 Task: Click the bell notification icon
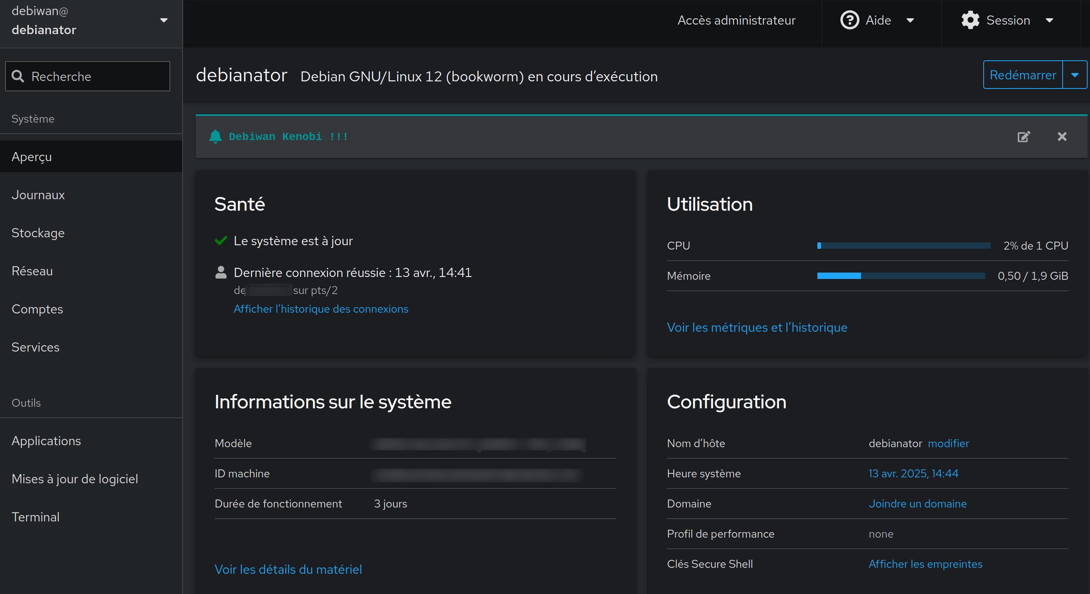tap(215, 136)
